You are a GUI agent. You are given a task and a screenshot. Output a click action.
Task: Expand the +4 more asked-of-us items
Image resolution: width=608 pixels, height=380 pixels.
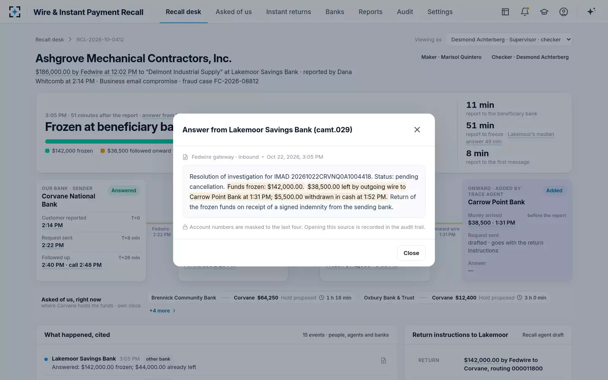[x=162, y=311]
